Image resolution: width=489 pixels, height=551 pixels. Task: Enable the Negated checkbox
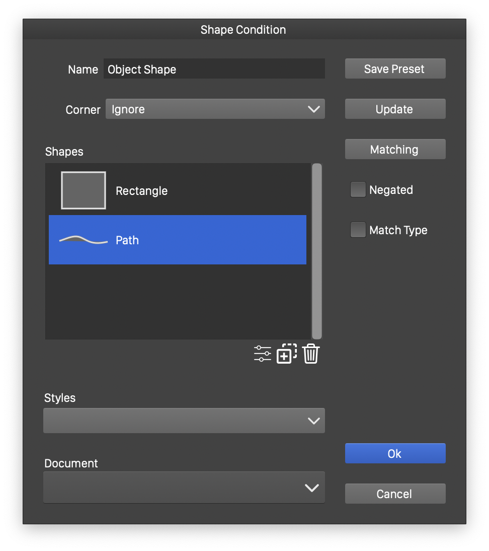coord(358,190)
